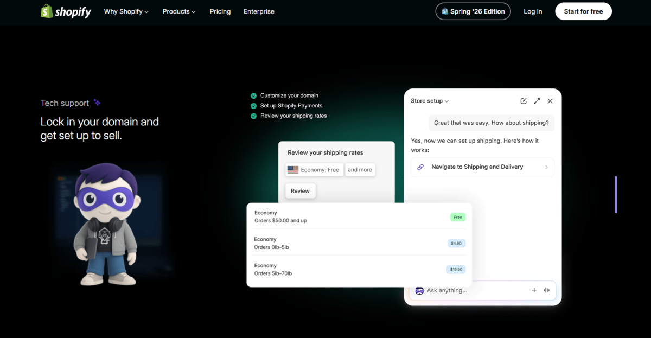
Task: Click the Shopify logo
Action: [x=66, y=11]
